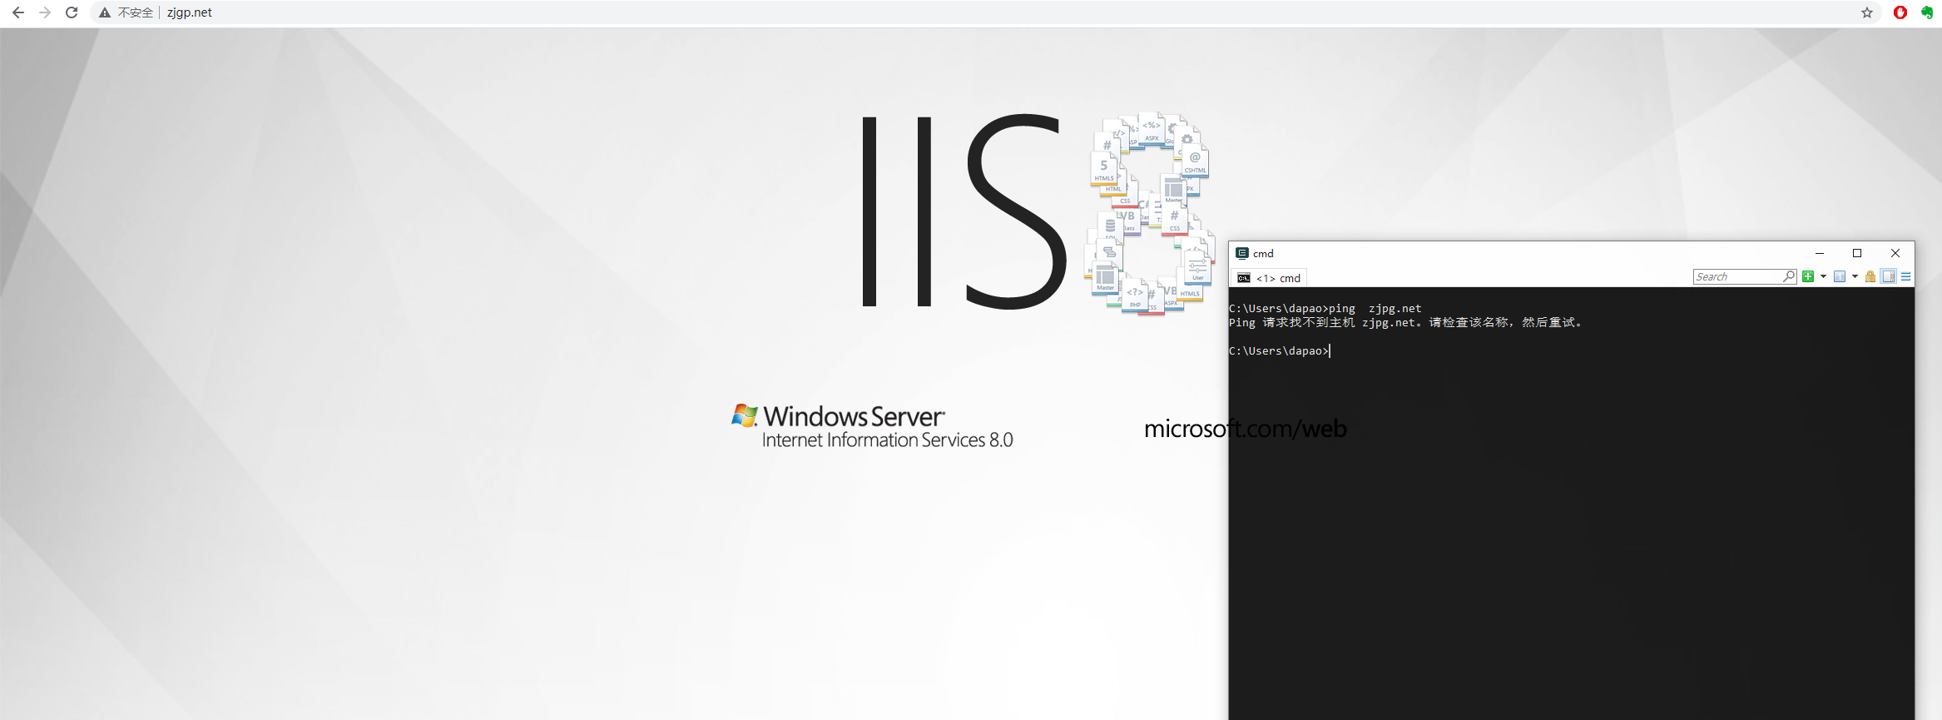The width and height of the screenshot is (1942, 720).
Task: Create a new console with green plus
Action: [1808, 276]
